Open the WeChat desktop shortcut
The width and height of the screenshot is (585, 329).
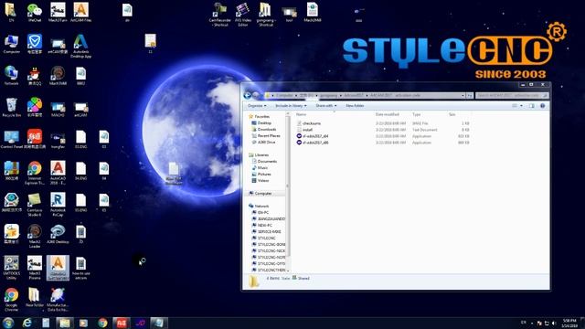35,13
